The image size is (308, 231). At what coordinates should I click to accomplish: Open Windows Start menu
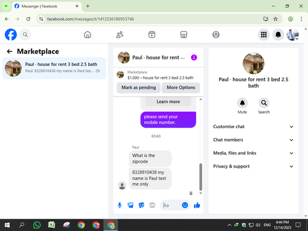tap(7, 225)
